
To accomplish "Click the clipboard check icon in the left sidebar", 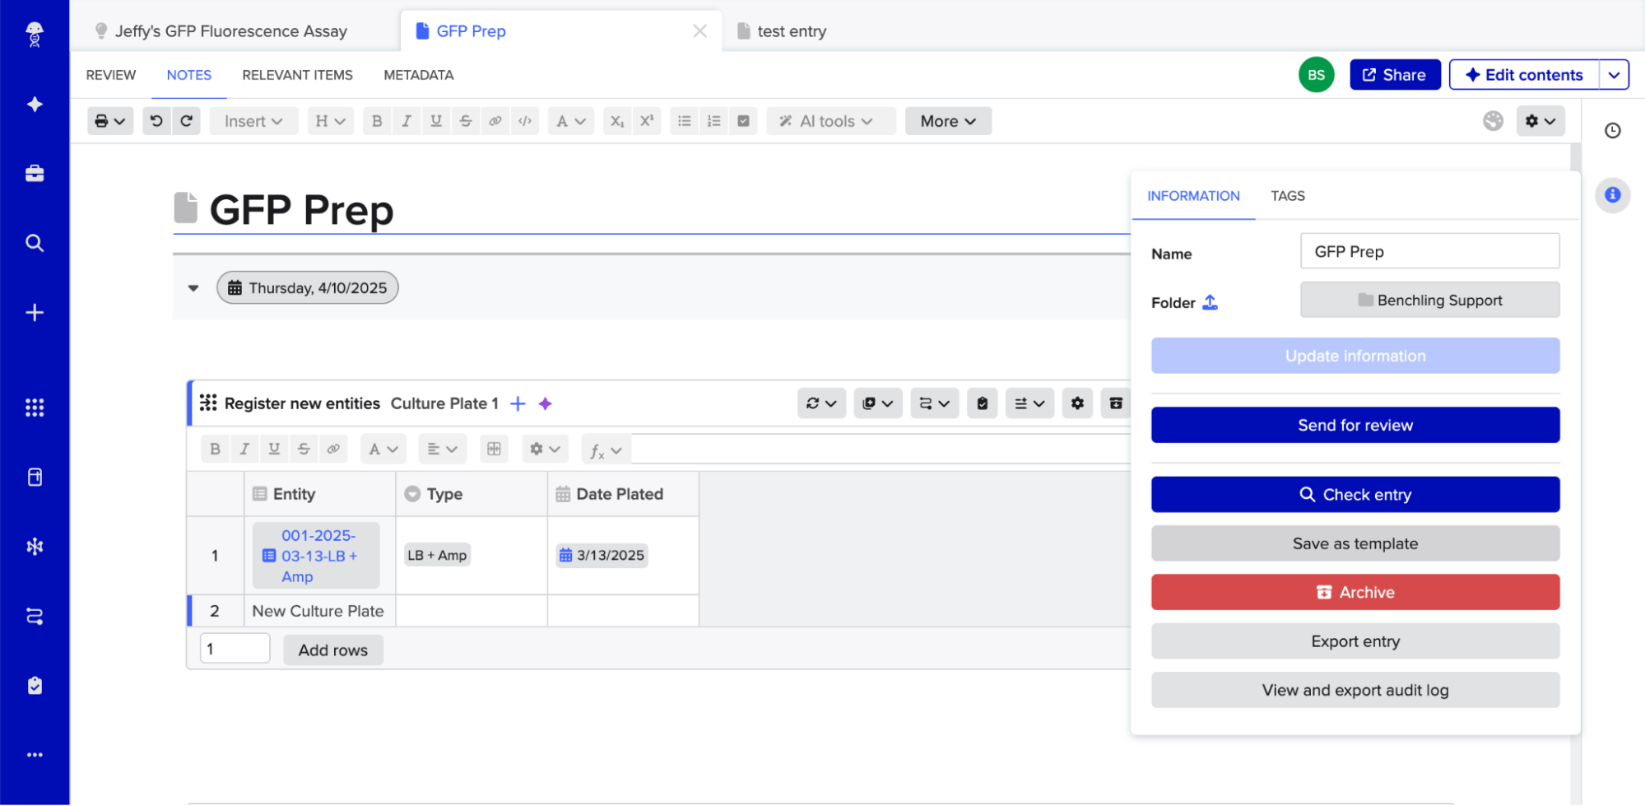I will point(35,686).
